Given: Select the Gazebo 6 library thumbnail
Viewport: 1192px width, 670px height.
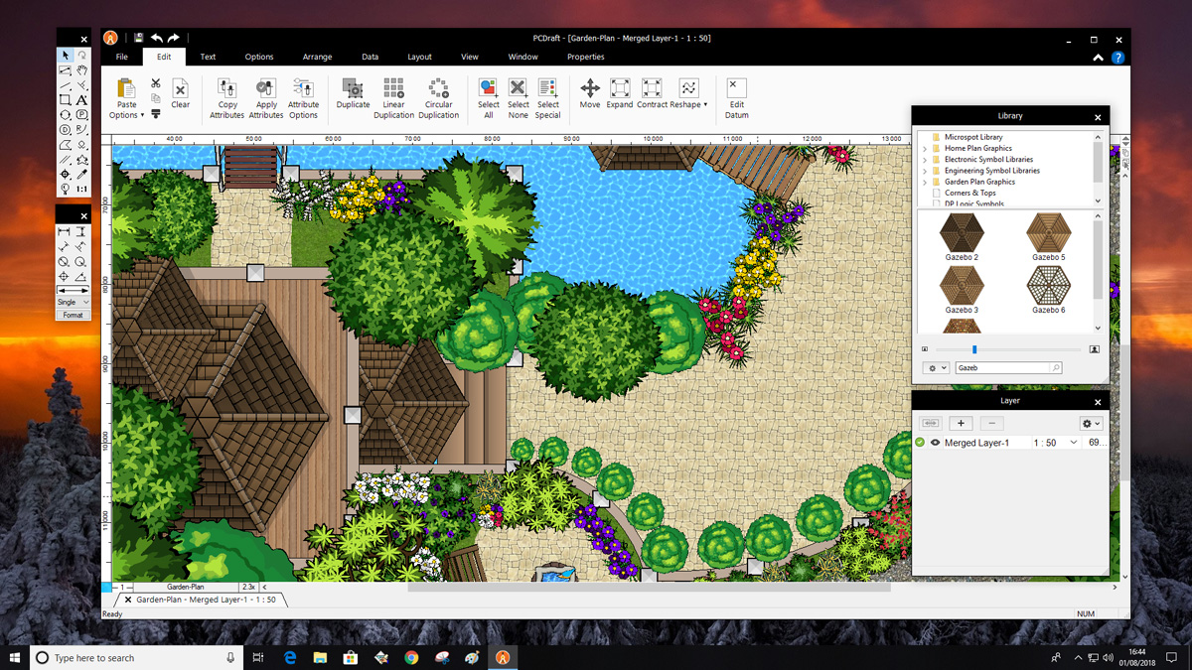Looking at the screenshot, I should coord(1048,290).
